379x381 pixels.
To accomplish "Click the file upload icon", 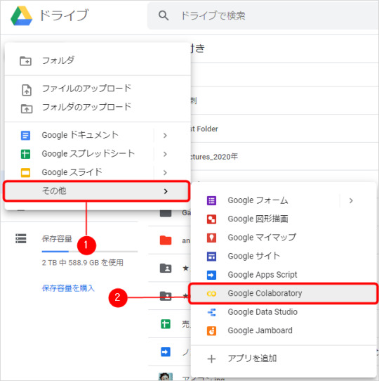I will [x=27, y=90].
